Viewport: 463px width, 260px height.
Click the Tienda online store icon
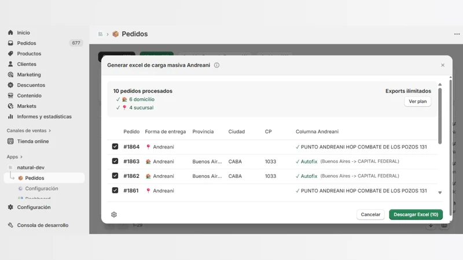point(10,141)
